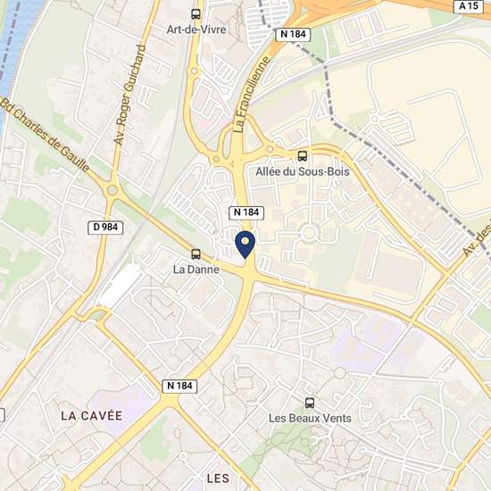Viewport: 491px width, 491px height.
Task: Click the N 184 shield near La Francilienne
Action: tap(293, 35)
